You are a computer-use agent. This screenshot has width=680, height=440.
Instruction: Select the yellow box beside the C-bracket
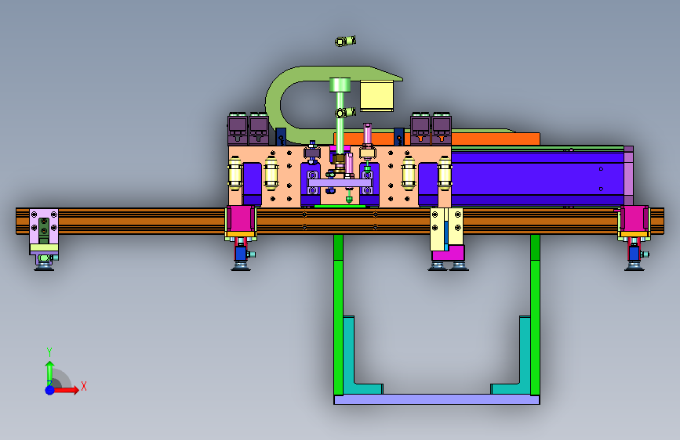coord(376,96)
